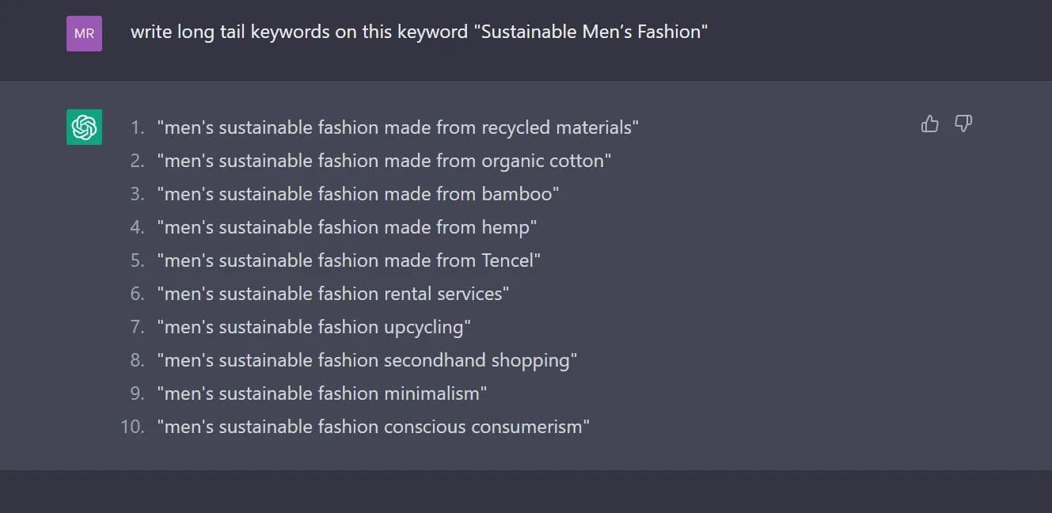Click the list number 10 marker
This screenshot has width=1052, height=513.
(x=133, y=427)
